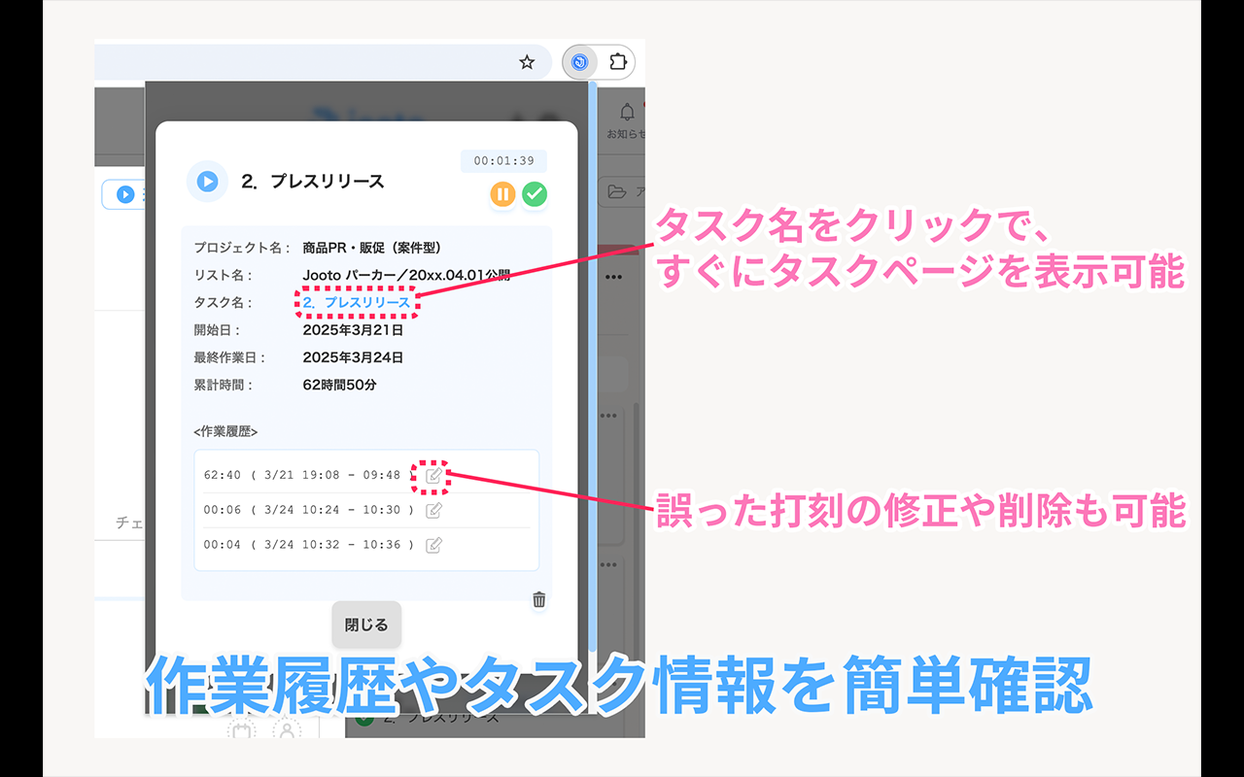Click the calendar icon at the bottom
The width and height of the screenshot is (1244, 777).
(241, 729)
